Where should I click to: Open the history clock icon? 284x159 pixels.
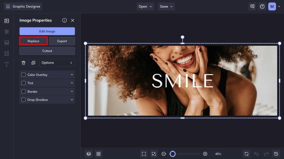coord(276,154)
